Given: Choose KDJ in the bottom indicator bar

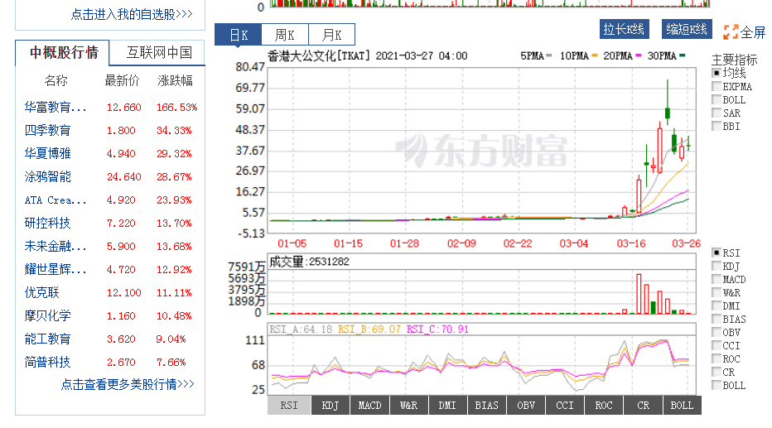Looking at the screenshot, I should click(331, 406).
